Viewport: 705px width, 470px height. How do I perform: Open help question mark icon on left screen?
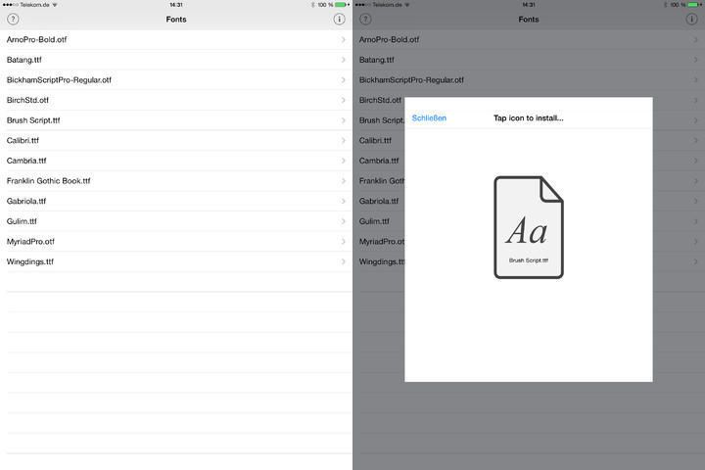coord(13,19)
